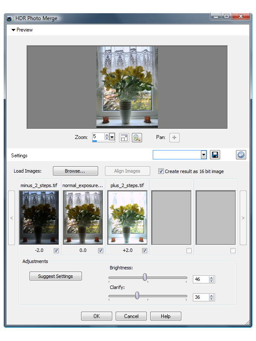Activate the Pan tool icon
Screen dimensions: 256x341
coord(175,138)
